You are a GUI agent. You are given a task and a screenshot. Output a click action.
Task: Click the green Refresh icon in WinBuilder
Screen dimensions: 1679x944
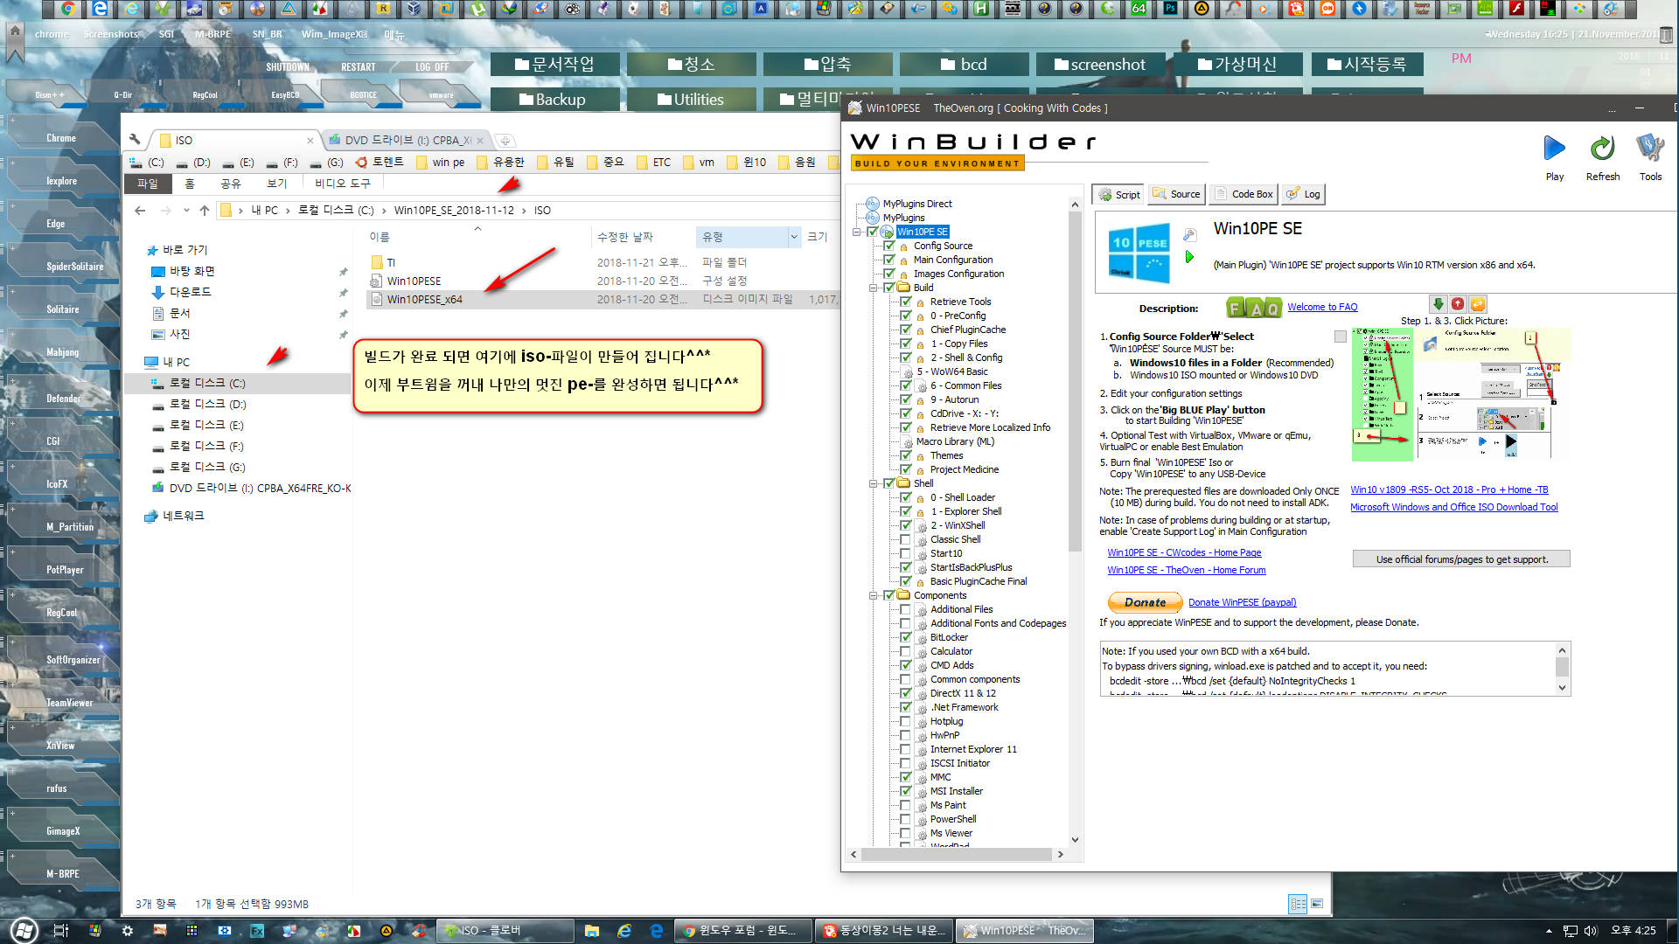1602,149
